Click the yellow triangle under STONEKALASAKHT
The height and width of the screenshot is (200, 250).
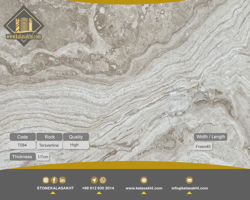click(53, 193)
